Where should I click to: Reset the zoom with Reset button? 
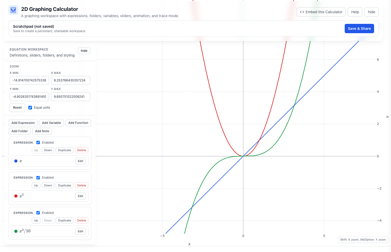click(x=17, y=108)
